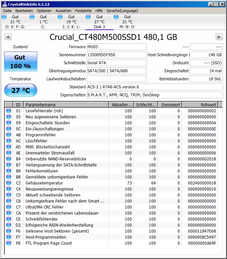
Task: Click the empty Laufwerksbuchstaben field
Action: point(117,79)
